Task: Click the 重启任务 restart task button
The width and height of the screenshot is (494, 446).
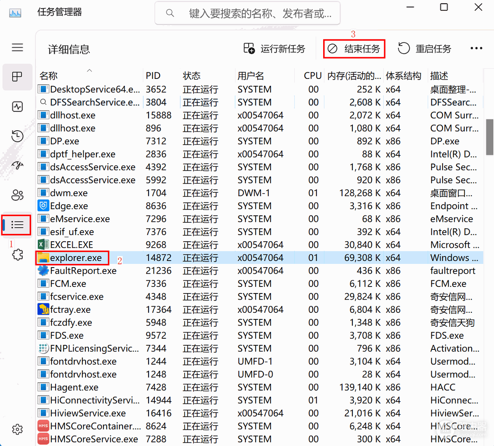Action: (x=424, y=49)
